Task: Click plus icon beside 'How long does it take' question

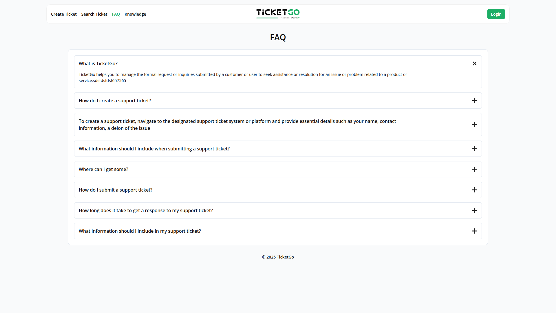Action: click(474, 210)
